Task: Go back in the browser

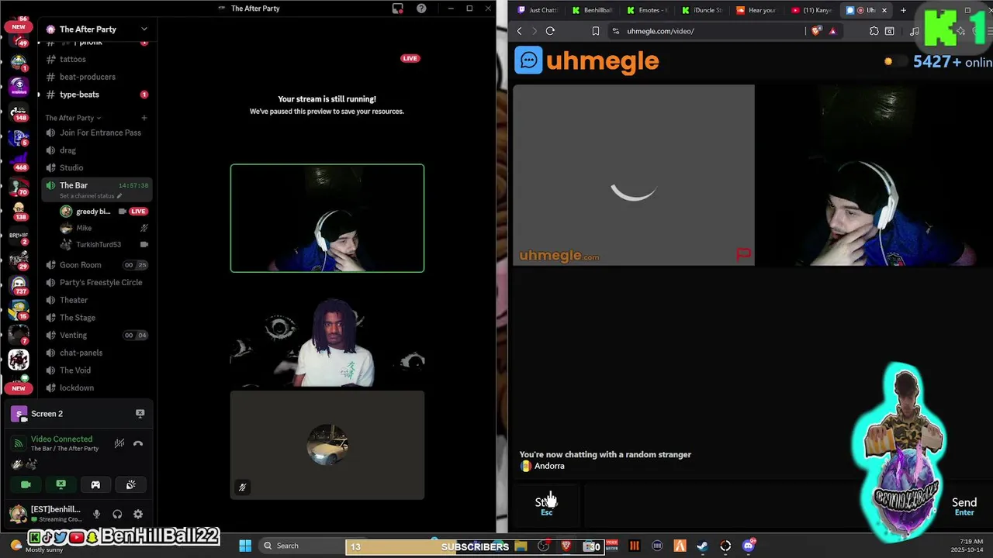Action: click(520, 31)
